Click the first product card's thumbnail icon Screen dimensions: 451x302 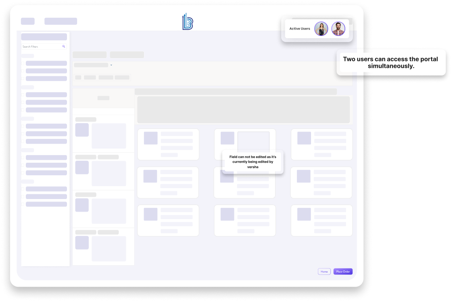point(150,138)
